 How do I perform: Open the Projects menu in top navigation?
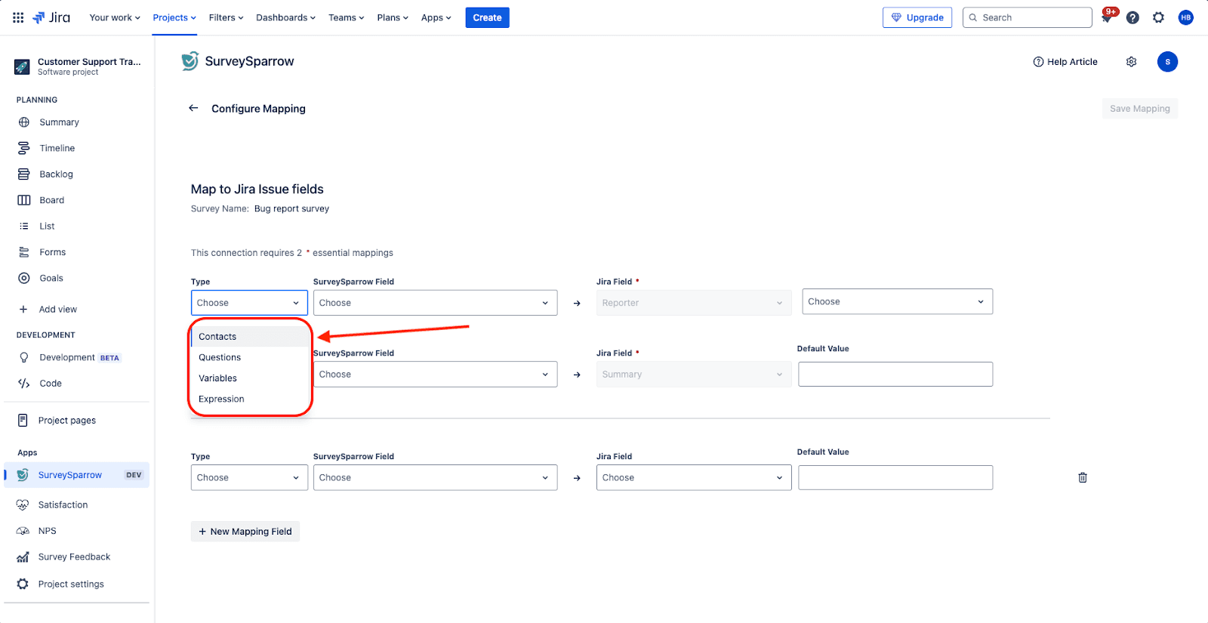174,17
